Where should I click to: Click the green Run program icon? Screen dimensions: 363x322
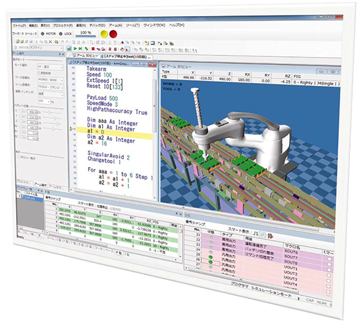(75, 49)
